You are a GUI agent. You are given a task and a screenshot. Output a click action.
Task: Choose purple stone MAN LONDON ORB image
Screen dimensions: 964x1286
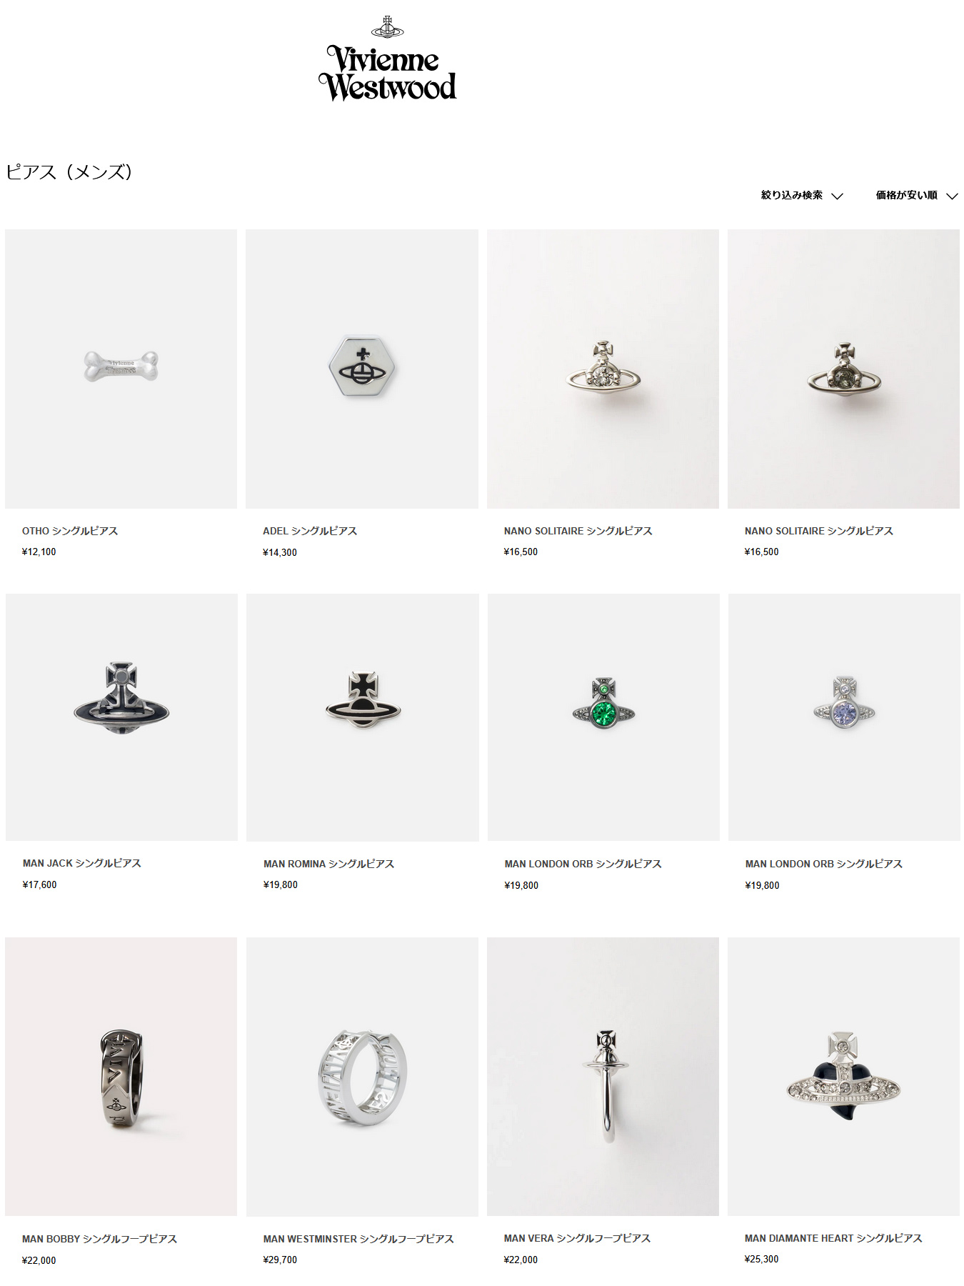coord(844,717)
